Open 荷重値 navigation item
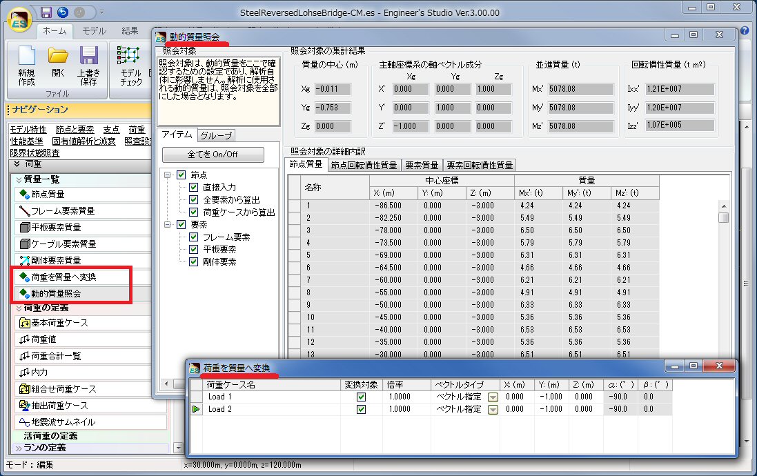The width and height of the screenshot is (757, 476). 83,339
